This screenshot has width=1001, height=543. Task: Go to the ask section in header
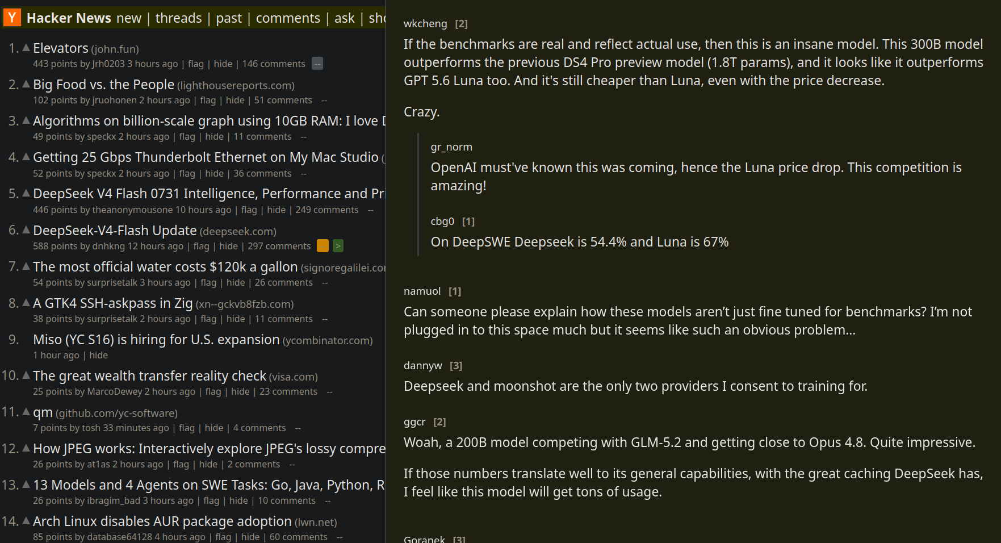click(345, 18)
